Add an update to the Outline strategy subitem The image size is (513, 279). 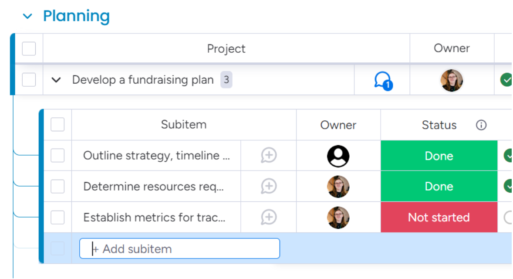point(268,155)
